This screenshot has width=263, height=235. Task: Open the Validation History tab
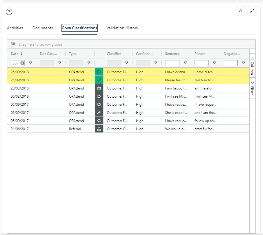point(122,28)
